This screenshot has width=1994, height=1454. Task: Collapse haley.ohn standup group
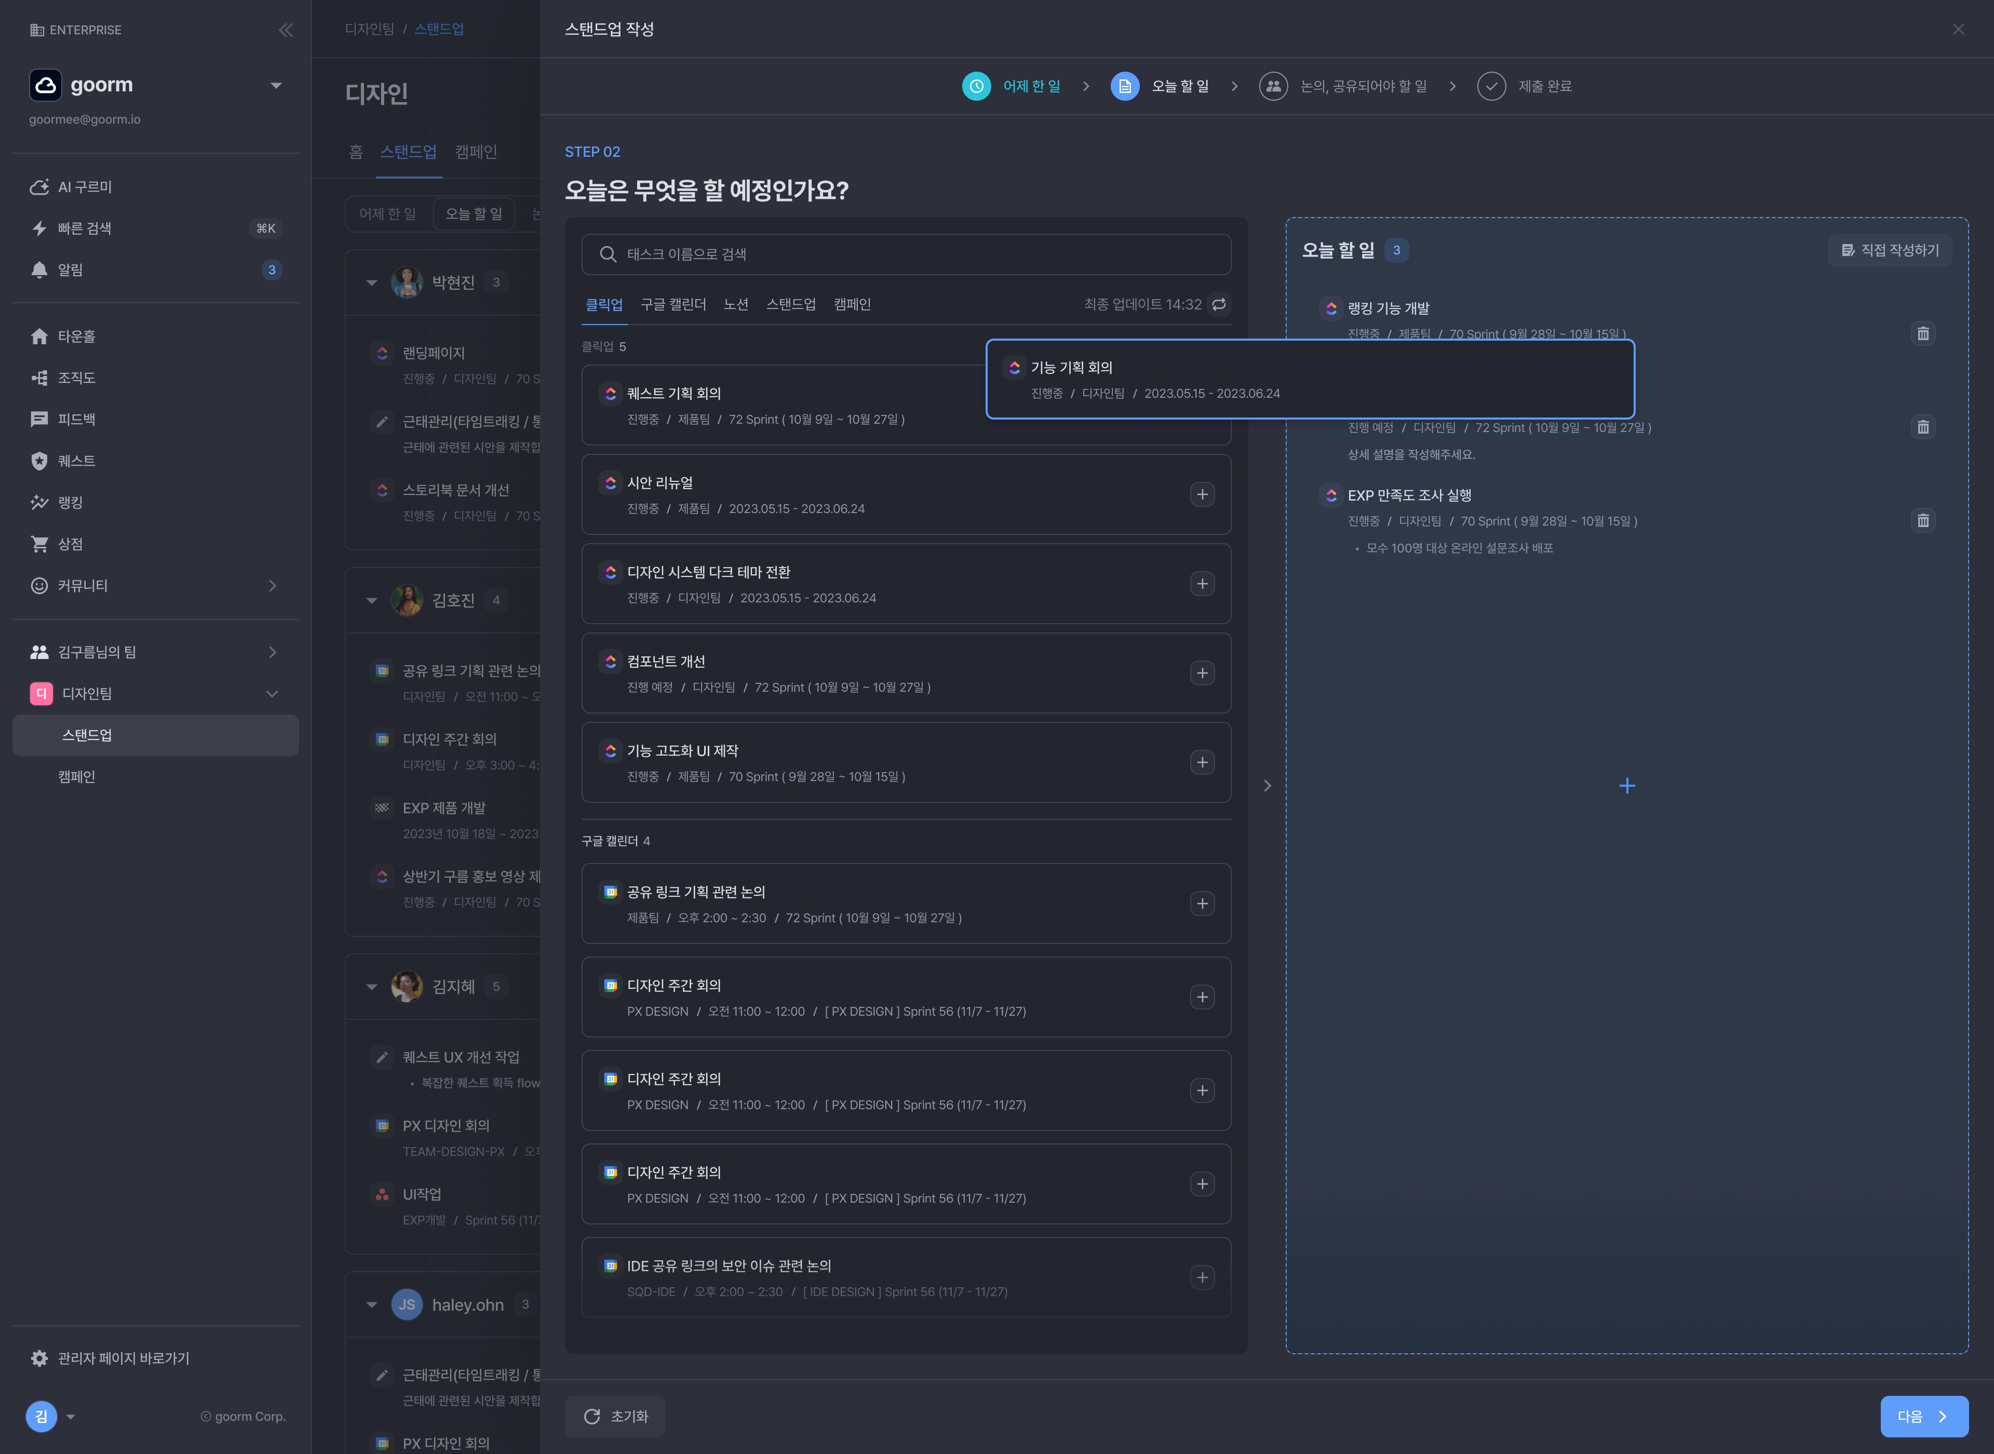pos(371,1304)
